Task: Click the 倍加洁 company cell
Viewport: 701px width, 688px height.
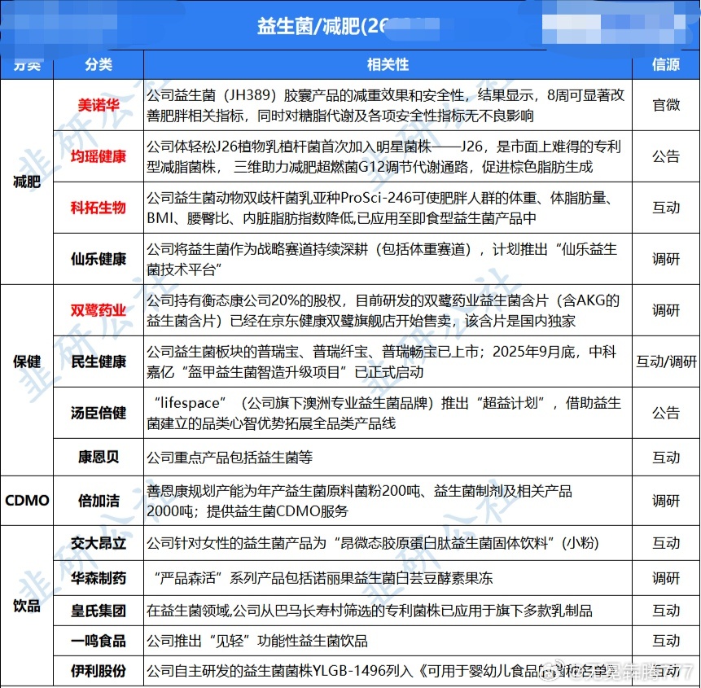Action: tap(99, 501)
